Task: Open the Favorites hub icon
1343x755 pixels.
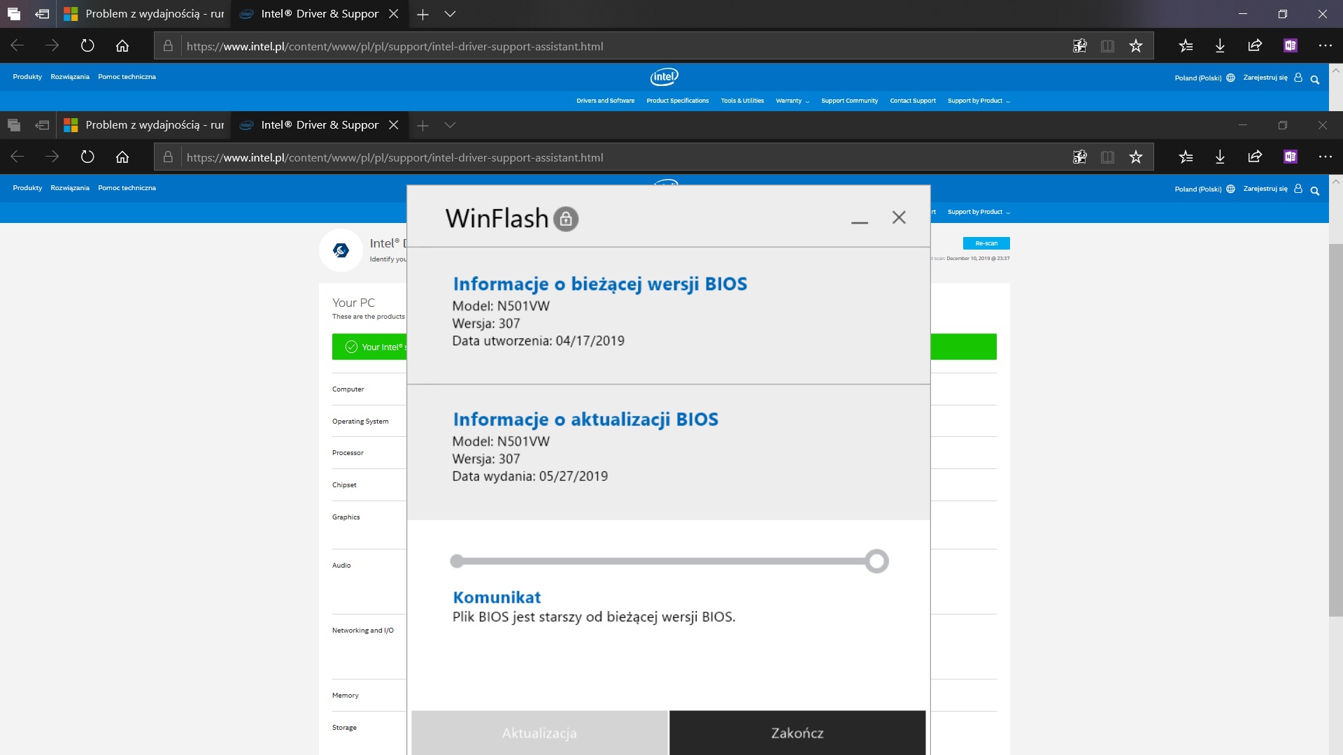Action: [1186, 46]
